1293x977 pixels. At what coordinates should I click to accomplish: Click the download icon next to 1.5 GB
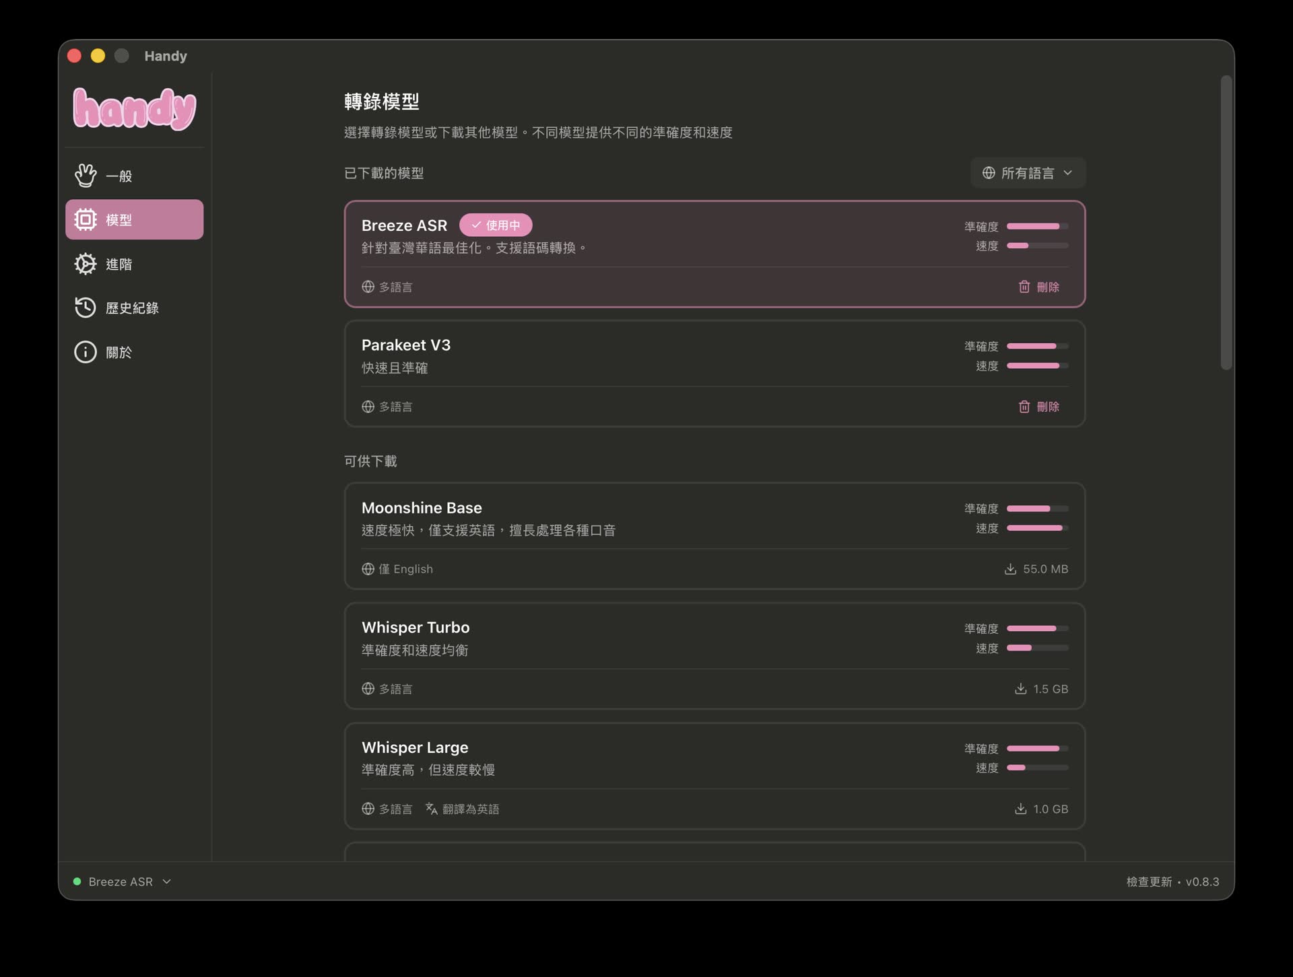[1021, 689]
